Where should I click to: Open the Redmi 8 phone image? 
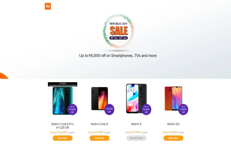pyautogui.click(x=136, y=99)
